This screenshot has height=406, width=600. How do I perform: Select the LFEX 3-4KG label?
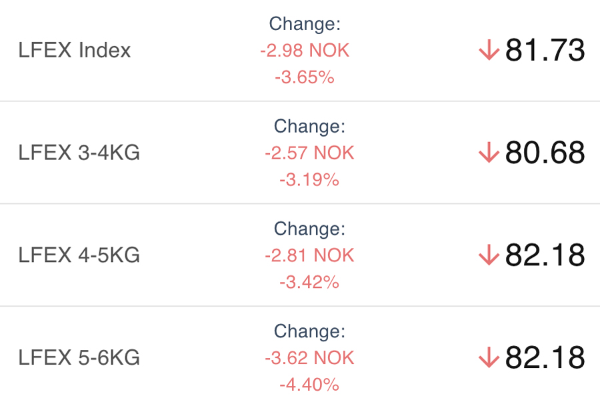click(79, 153)
